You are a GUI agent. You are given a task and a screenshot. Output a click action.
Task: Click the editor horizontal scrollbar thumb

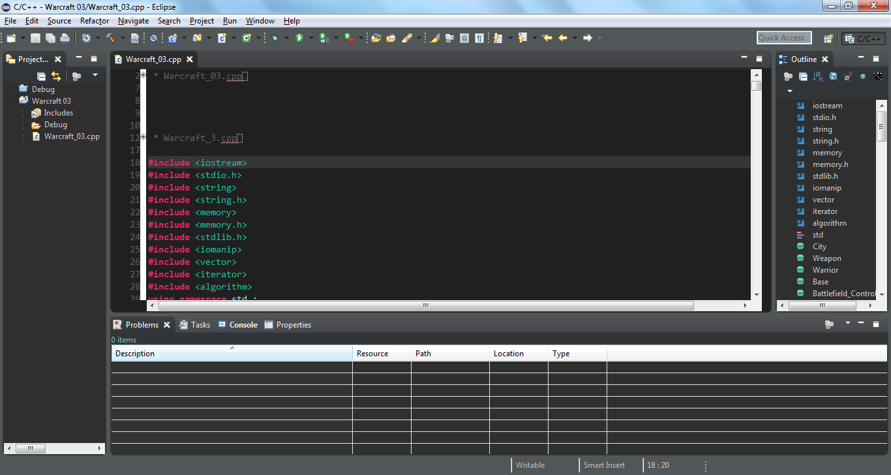(426, 305)
